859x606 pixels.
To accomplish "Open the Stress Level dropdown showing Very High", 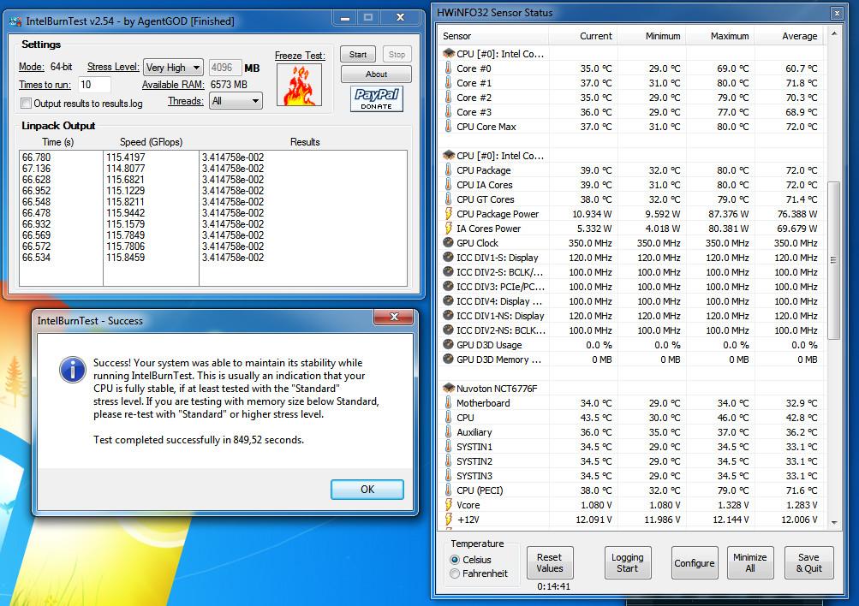I will tap(173, 68).
